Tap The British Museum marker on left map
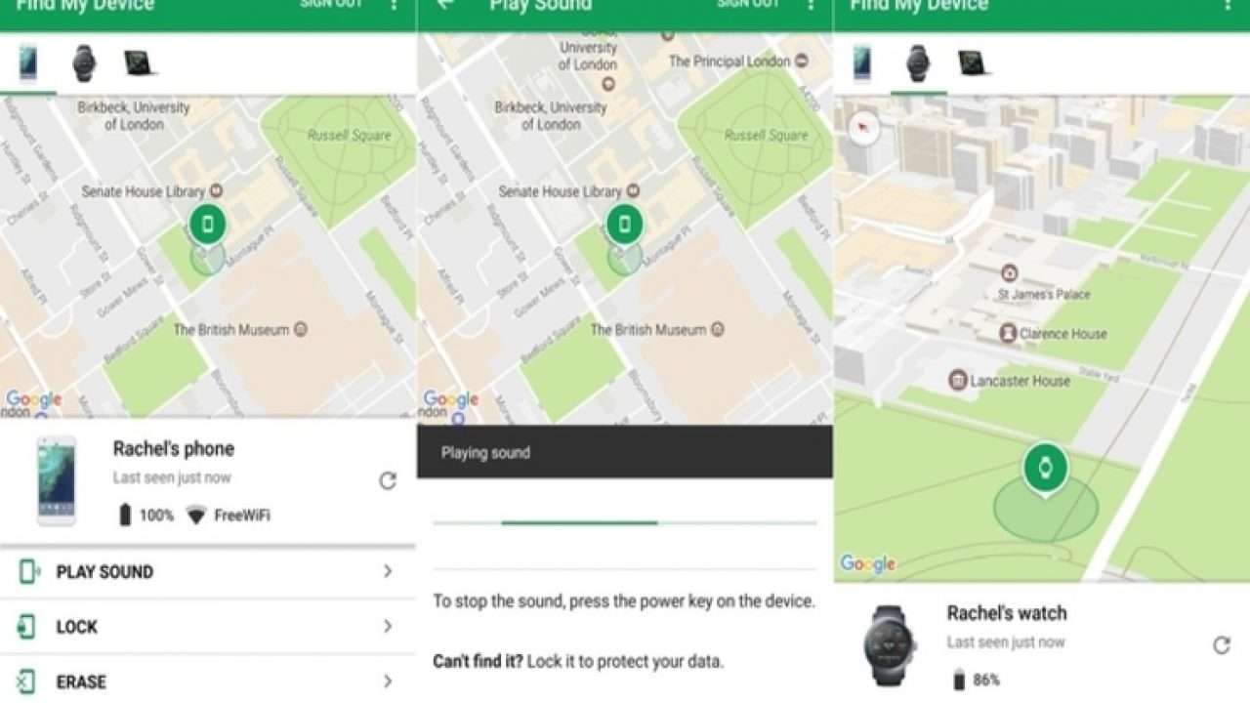 pos(301,330)
